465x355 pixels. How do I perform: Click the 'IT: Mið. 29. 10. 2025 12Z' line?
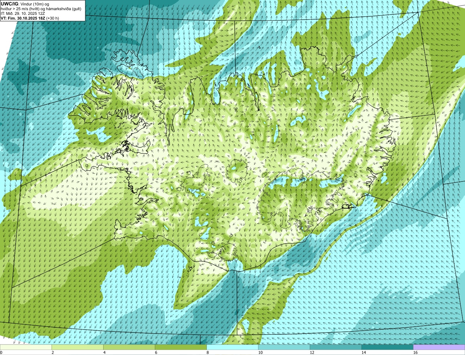(x=23, y=13)
